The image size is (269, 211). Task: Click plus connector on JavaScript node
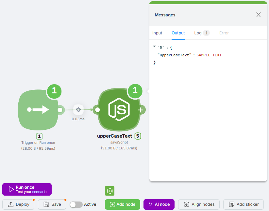coord(141,110)
